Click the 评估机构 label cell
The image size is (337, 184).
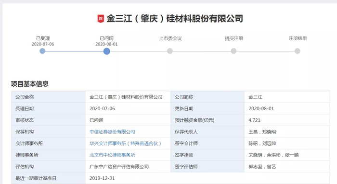[x=48, y=166]
